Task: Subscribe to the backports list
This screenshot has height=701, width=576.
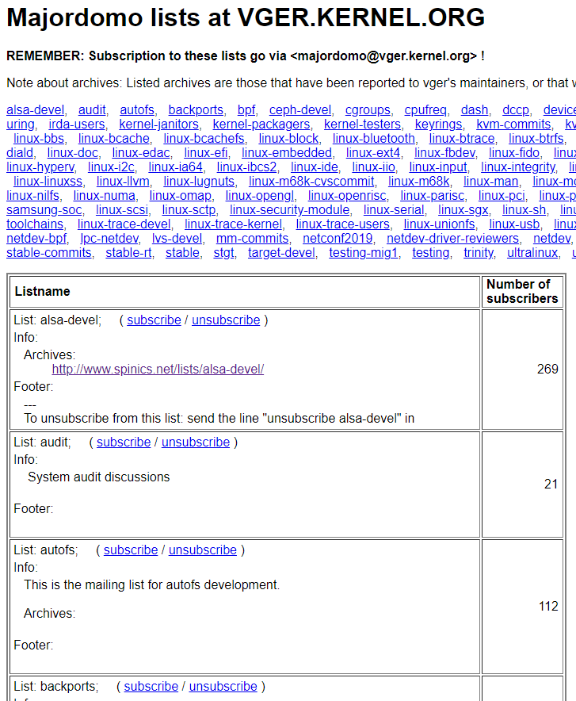Action: [151, 687]
